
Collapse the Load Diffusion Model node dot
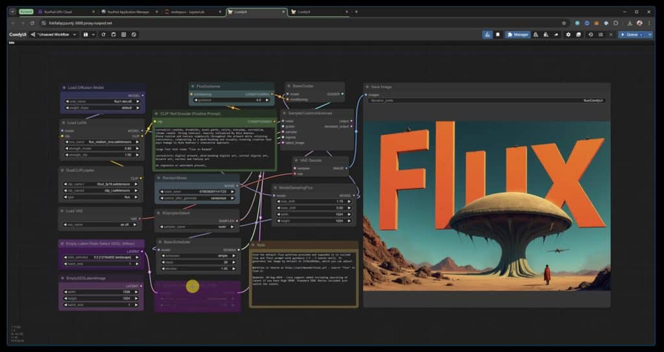tap(64, 88)
